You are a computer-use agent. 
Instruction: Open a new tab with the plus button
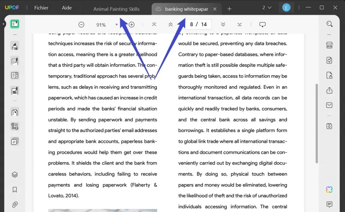point(229,9)
